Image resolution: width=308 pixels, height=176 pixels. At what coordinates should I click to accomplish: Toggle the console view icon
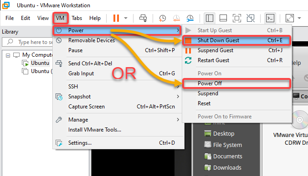click(x=270, y=18)
